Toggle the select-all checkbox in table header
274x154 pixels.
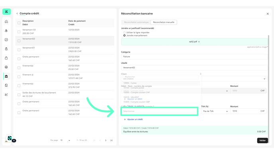19,23
